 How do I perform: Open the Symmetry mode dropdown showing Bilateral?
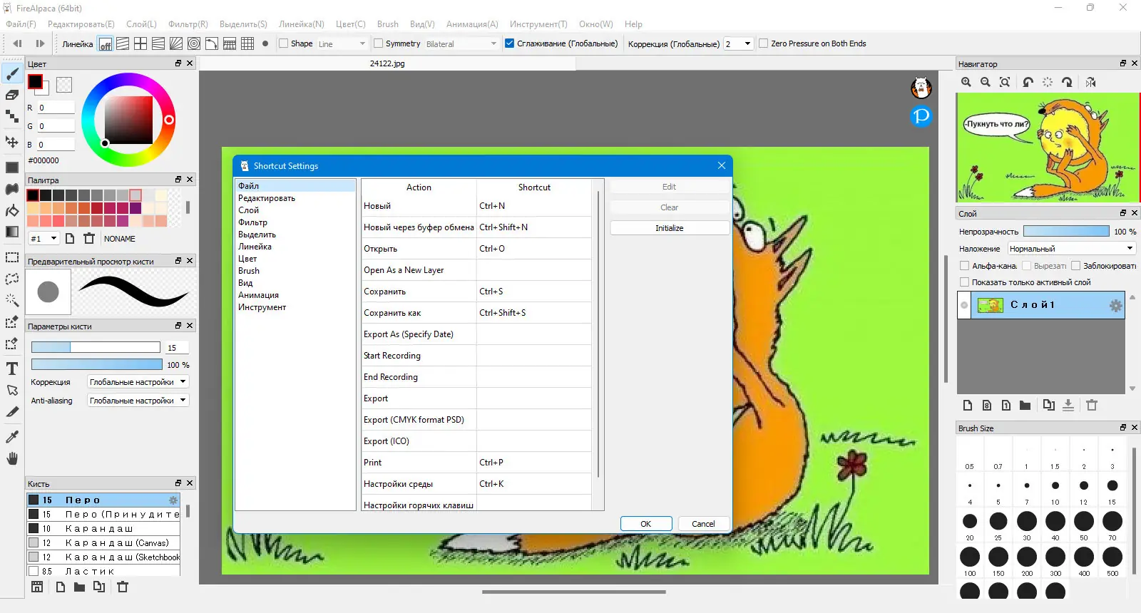coord(461,43)
